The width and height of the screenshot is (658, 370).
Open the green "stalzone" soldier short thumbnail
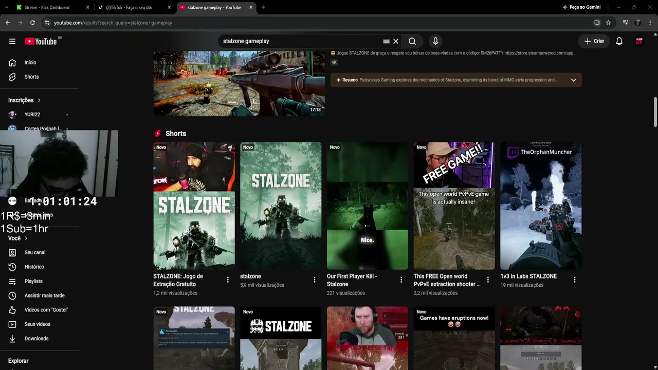(281, 206)
